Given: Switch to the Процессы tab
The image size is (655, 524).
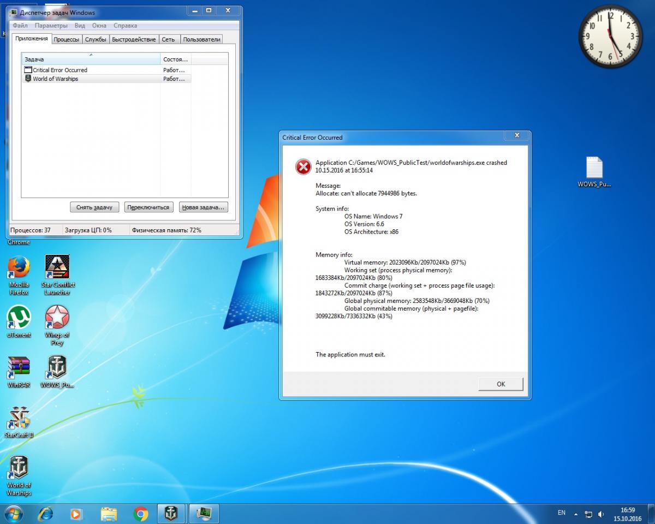Looking at the screenshot, I should point(67,39).
